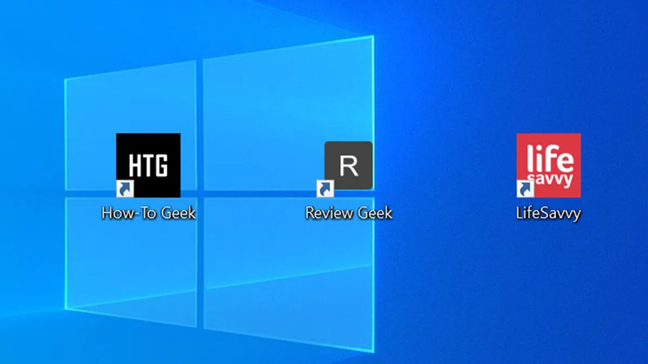This screenshot has width=648, height=364.
Task: Click the shortcut arrow on Review Geek
Action: click(324, 188)
